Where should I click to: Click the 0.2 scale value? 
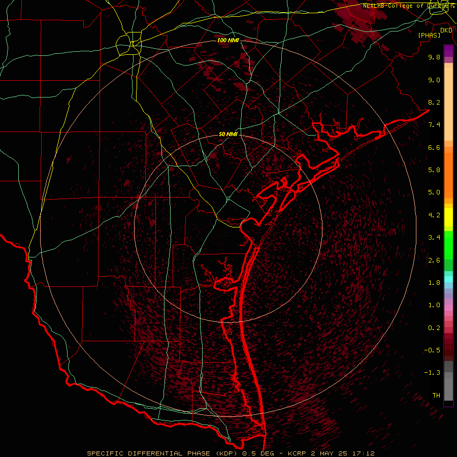point(434,328)
